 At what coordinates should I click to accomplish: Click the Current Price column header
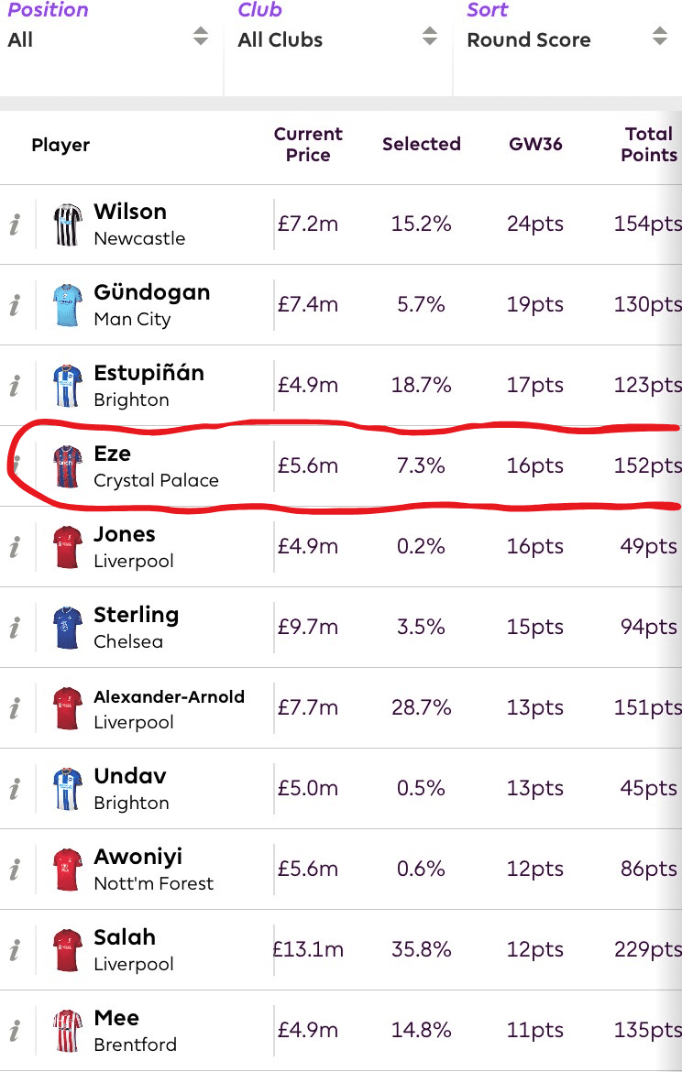tap(308, 145)
